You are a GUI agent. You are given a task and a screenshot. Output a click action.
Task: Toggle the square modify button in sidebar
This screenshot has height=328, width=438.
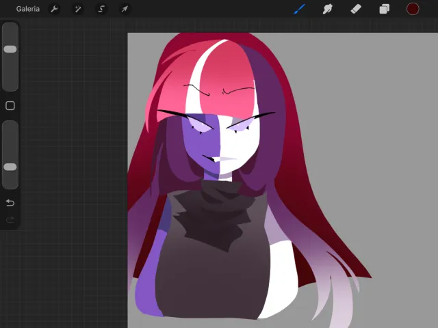click(x=10, y=106)
